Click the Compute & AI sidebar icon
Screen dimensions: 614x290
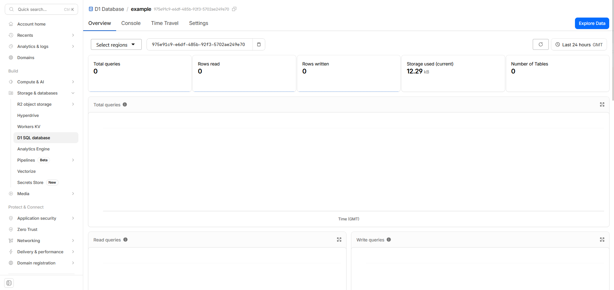point(11,82)
